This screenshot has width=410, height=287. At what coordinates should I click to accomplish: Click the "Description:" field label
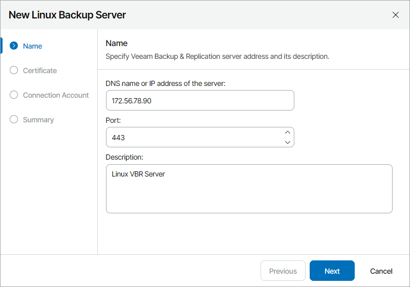click(x=124, y=157)
